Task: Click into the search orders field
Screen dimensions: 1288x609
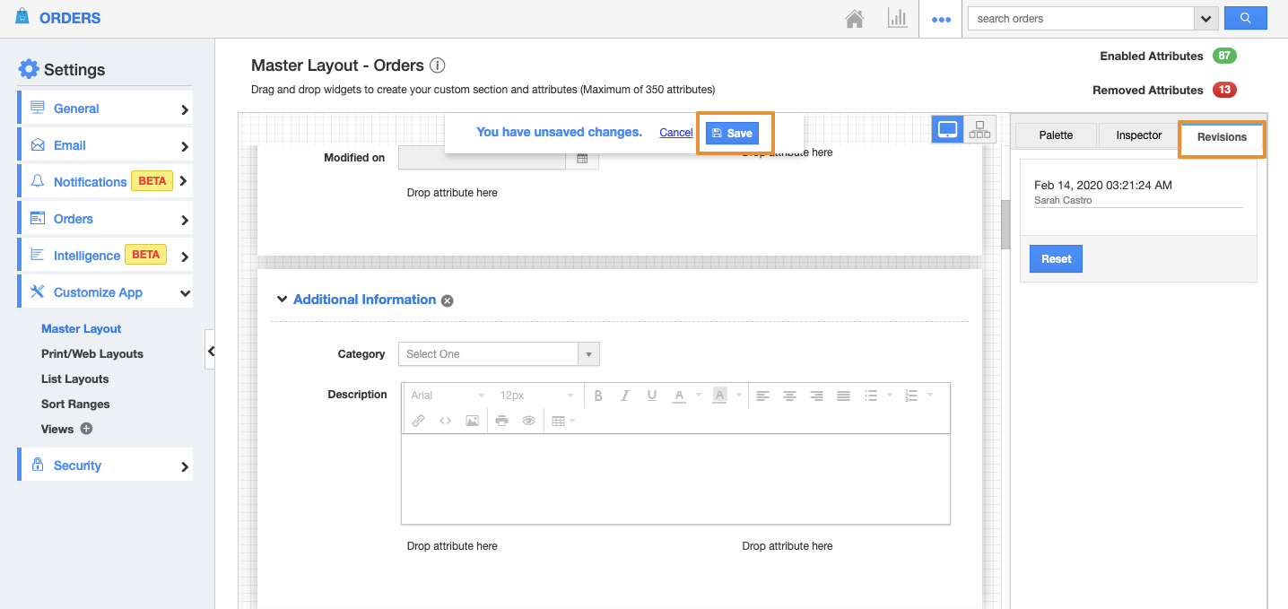Action: pos(1081,18)
